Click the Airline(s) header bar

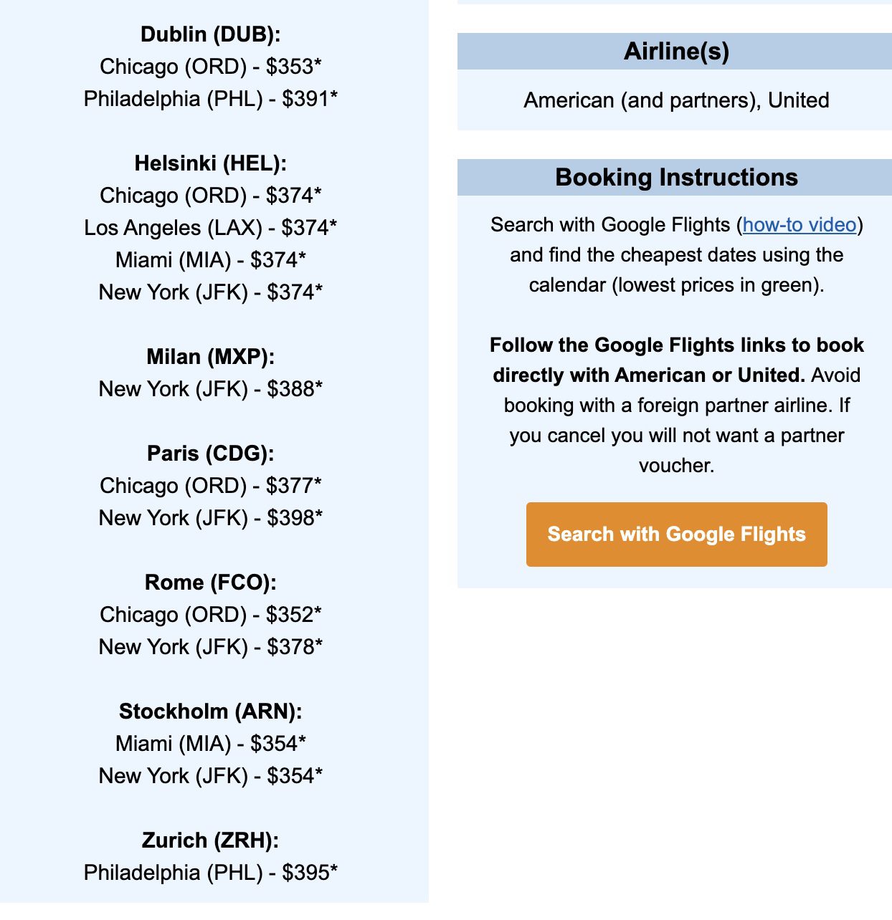pyautogui.click(x=677, y=50)
